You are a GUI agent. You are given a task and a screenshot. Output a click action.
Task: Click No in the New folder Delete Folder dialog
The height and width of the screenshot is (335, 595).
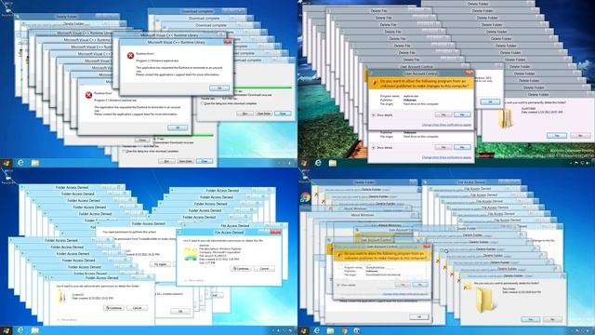(x=552, y=320)
